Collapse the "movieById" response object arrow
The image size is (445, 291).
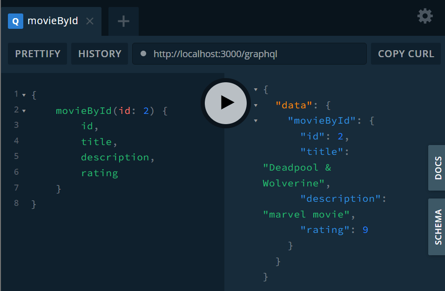coord(256,121)
